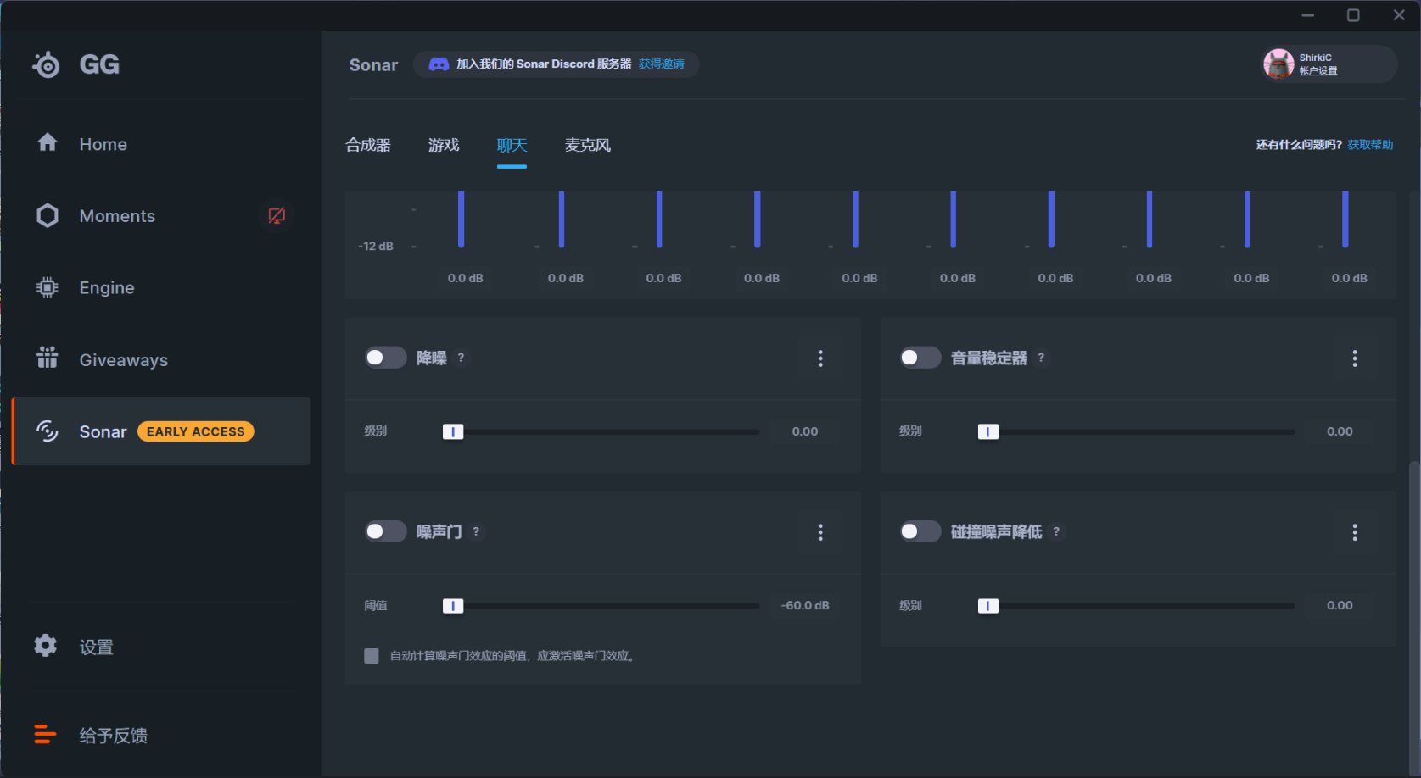Switch to the 游戏 tab

pyautogui.click(x=444, y=145)
